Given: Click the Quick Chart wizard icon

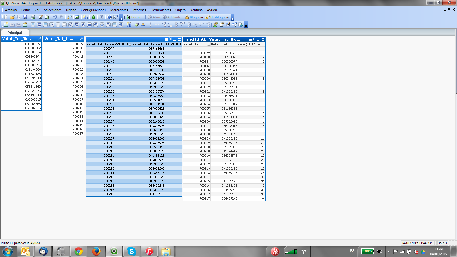Looking at the screenshot, I should 85,17.
